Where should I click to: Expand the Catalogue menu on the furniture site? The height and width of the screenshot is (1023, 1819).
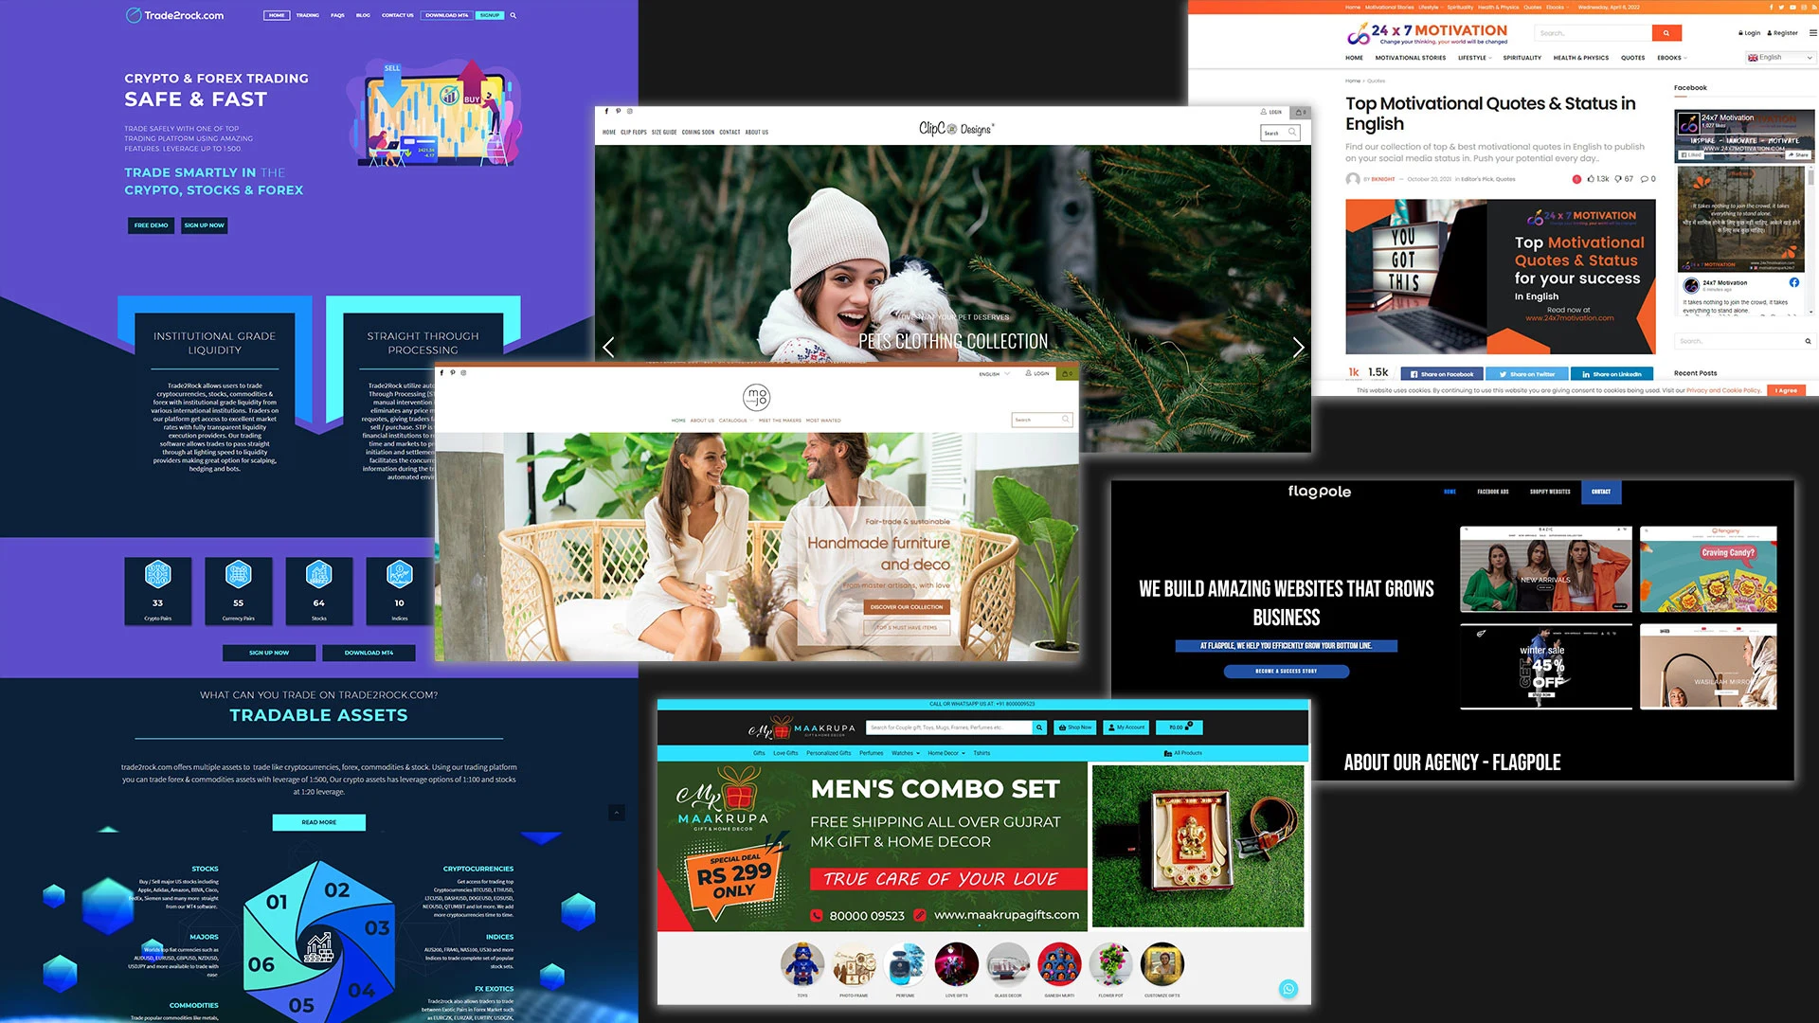[734, 421]
